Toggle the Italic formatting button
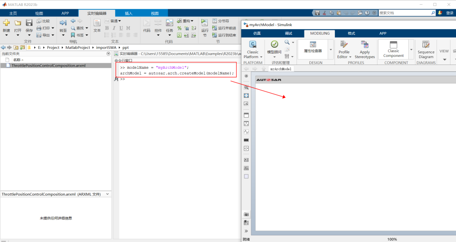This screenshot has width=456, height=242. point(114,28)
